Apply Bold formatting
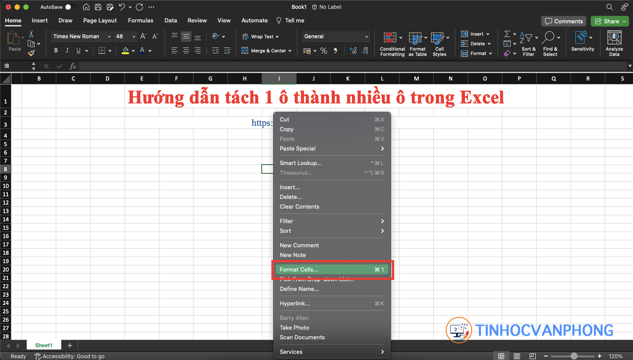This screenshot has height=360, width=633. pos(56,51)
